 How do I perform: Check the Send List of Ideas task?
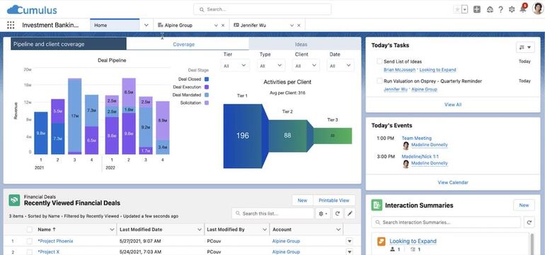379,61
